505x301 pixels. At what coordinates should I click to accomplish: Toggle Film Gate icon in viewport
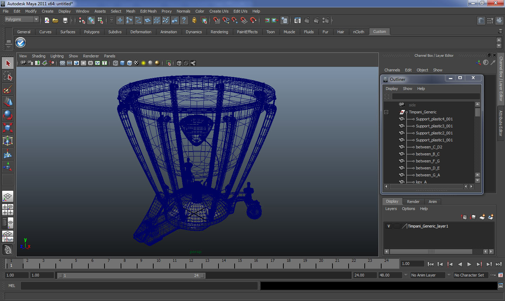69,63
